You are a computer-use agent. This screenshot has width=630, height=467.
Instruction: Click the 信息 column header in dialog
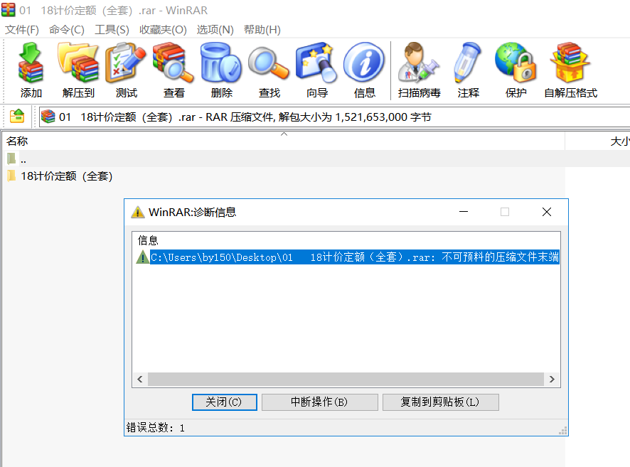pos(148,240)
